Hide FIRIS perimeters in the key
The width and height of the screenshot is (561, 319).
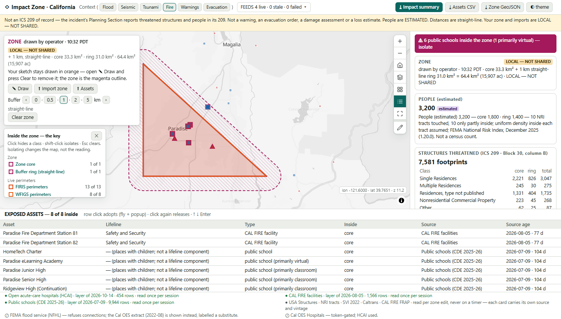pos(55,187)
